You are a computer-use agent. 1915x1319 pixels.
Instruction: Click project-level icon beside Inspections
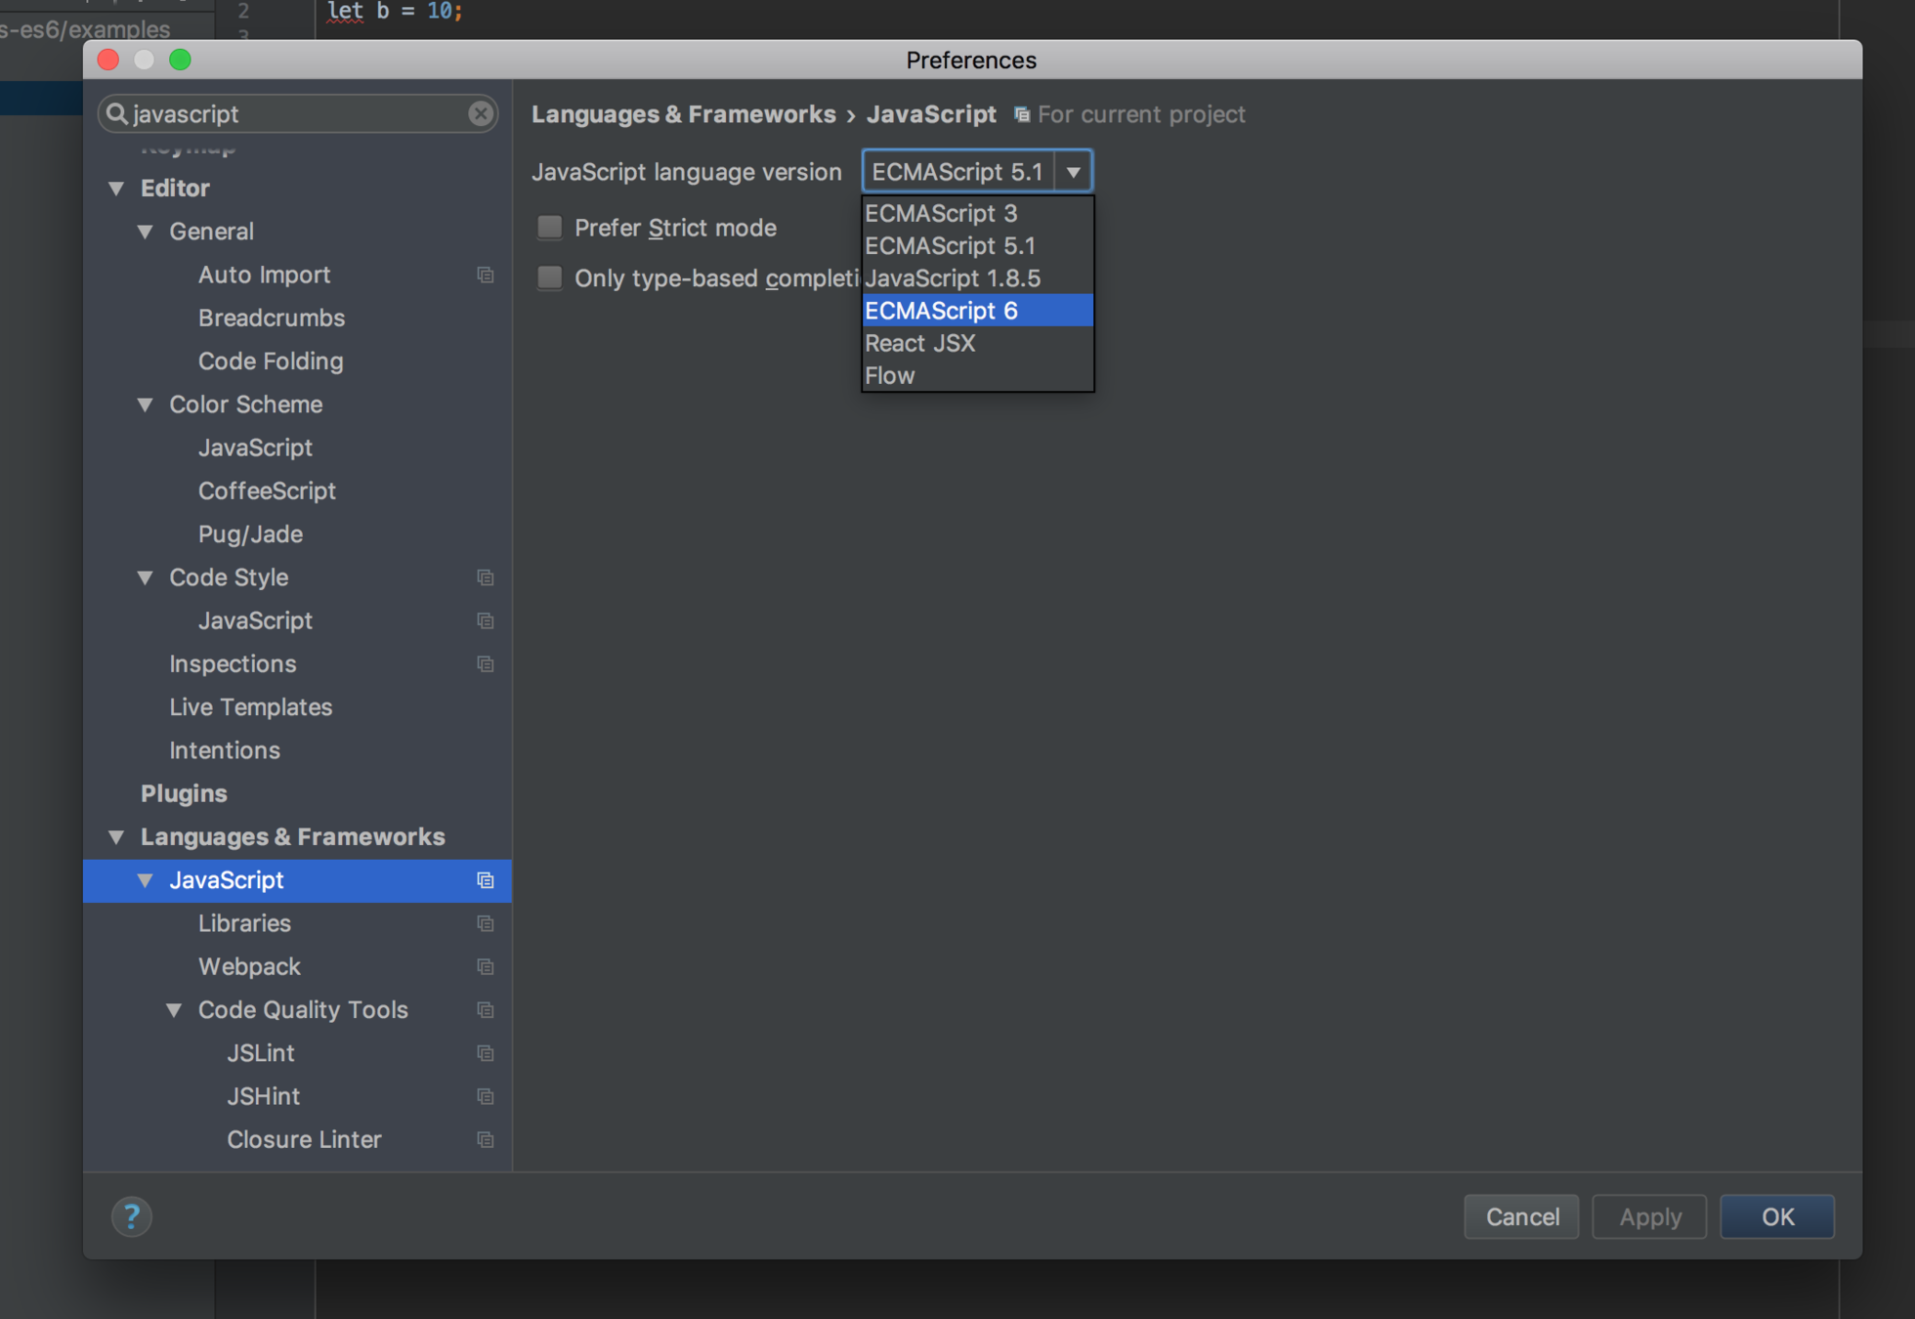click(x=485, y=664)
